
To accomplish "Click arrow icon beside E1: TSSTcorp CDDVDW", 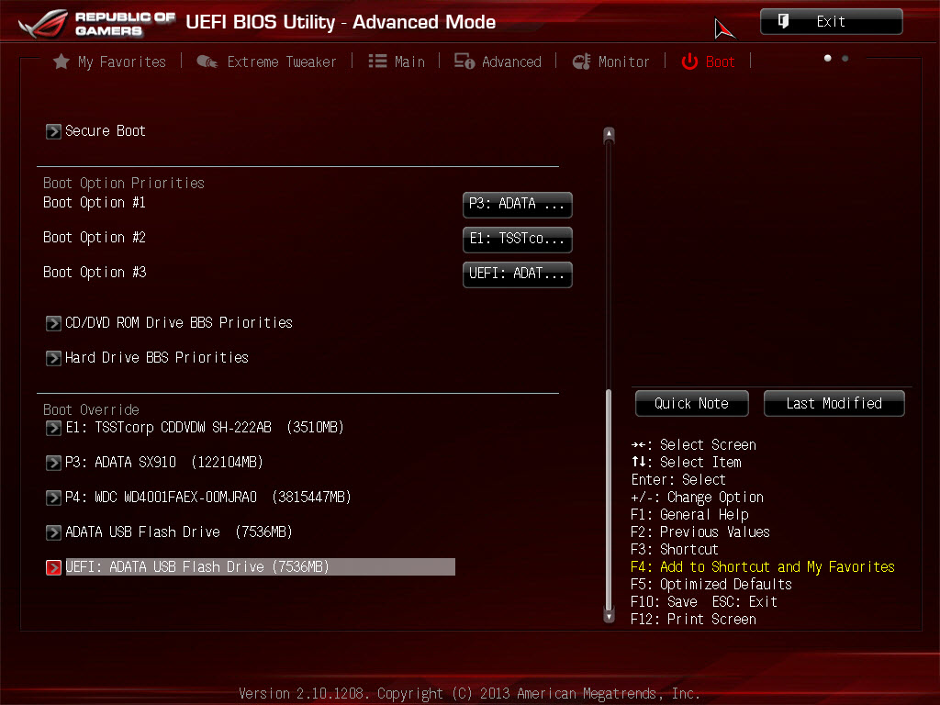I will pos(53,428).
